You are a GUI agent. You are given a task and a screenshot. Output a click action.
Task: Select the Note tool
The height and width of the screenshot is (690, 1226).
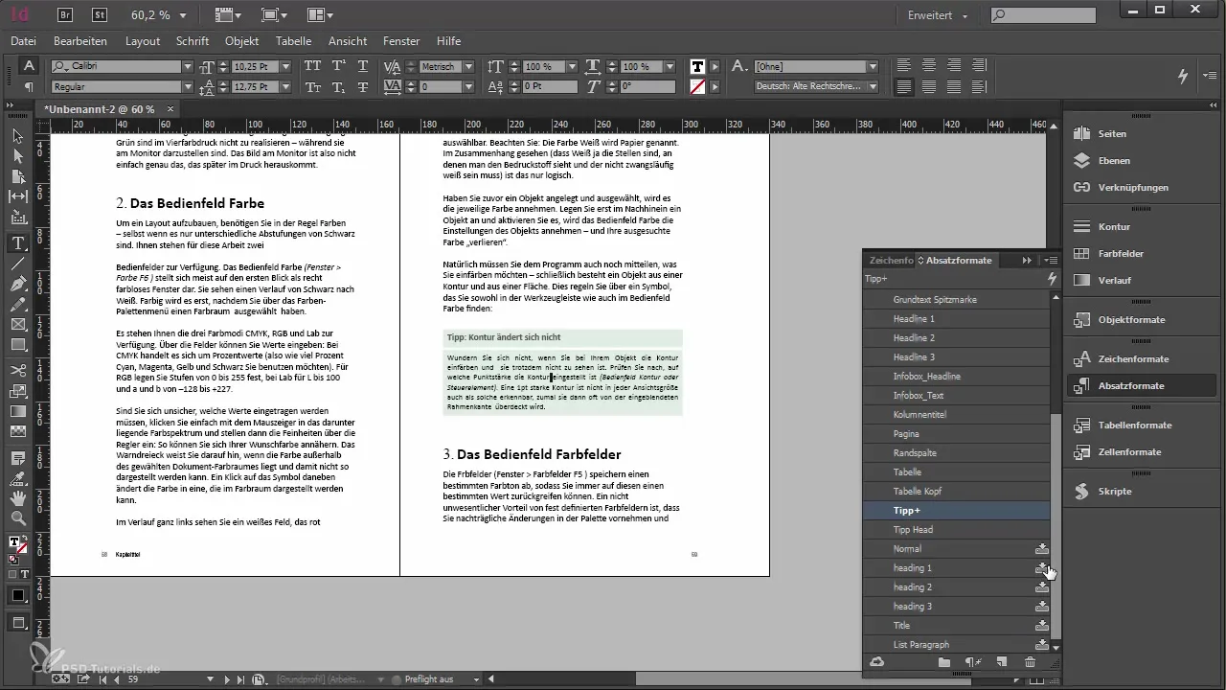(x=17, y=457)
